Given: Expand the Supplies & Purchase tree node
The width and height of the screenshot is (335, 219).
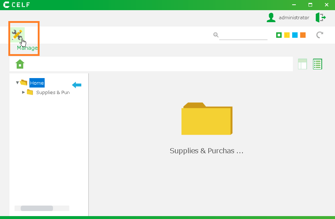Looking at the screenshot, I should pyautogui.click(x=24, y=92).
